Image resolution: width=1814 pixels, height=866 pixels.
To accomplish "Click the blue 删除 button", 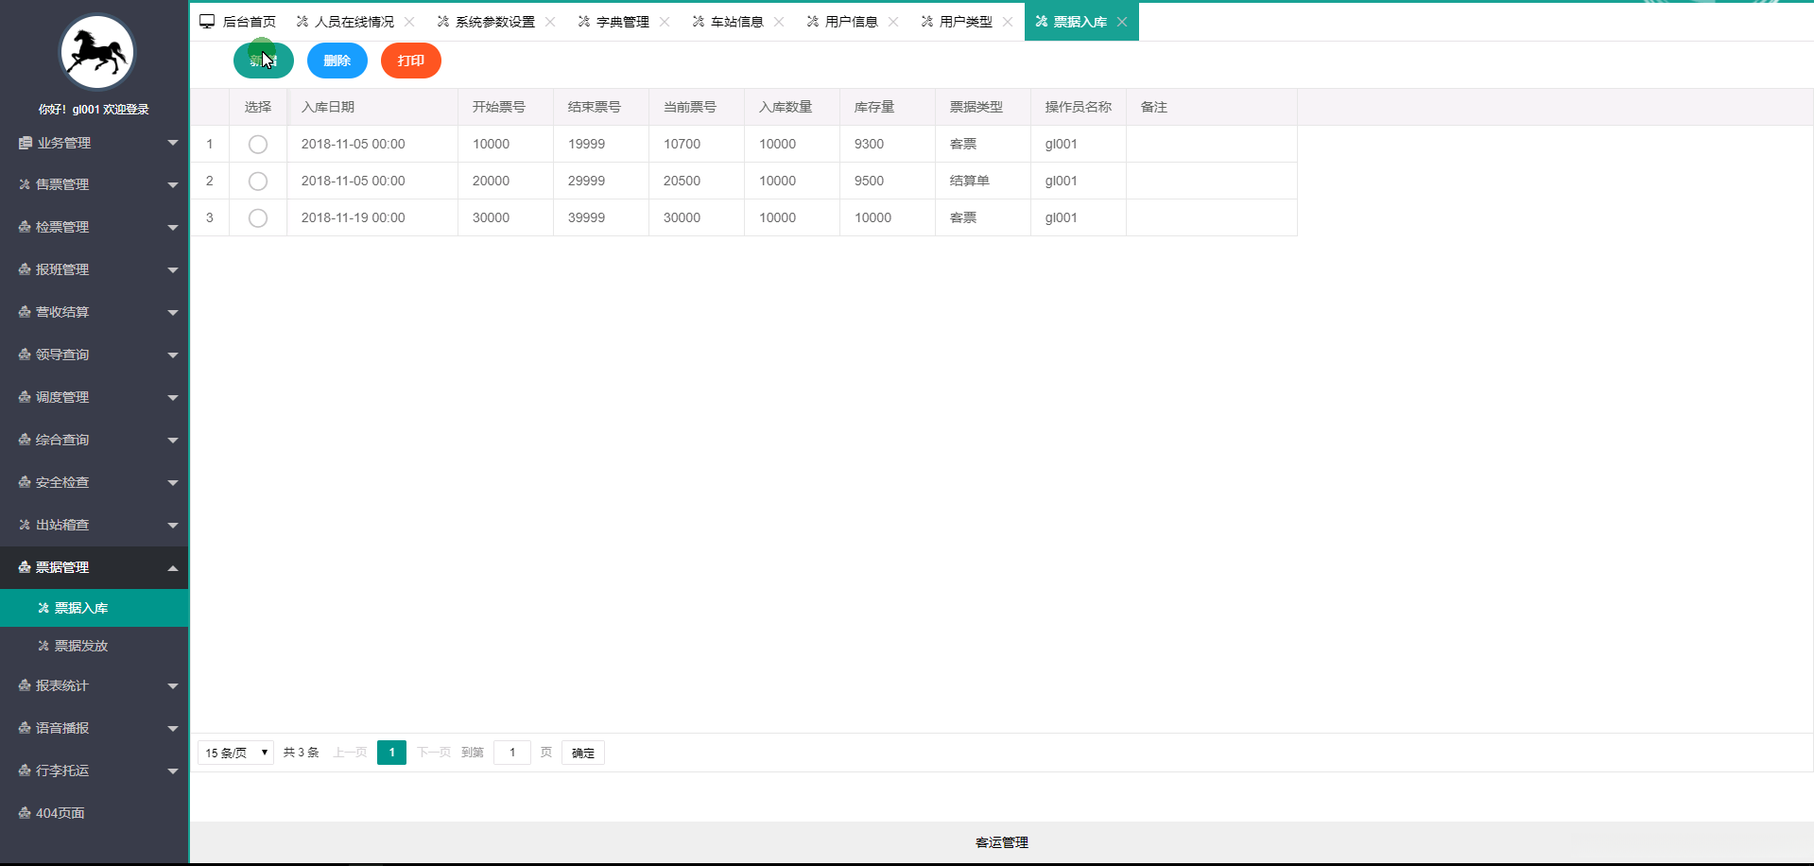I will click(337, 61).
